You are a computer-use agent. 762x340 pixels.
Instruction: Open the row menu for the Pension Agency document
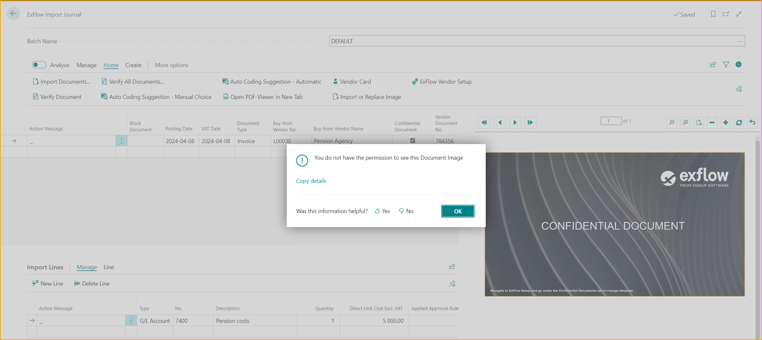coord(121,141)
